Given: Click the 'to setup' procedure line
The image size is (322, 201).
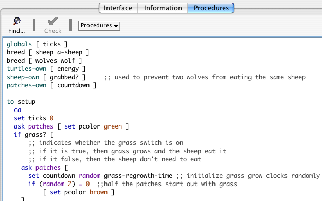Looking at the screenshot, I should pyautogui.click(x=21, y=102).
